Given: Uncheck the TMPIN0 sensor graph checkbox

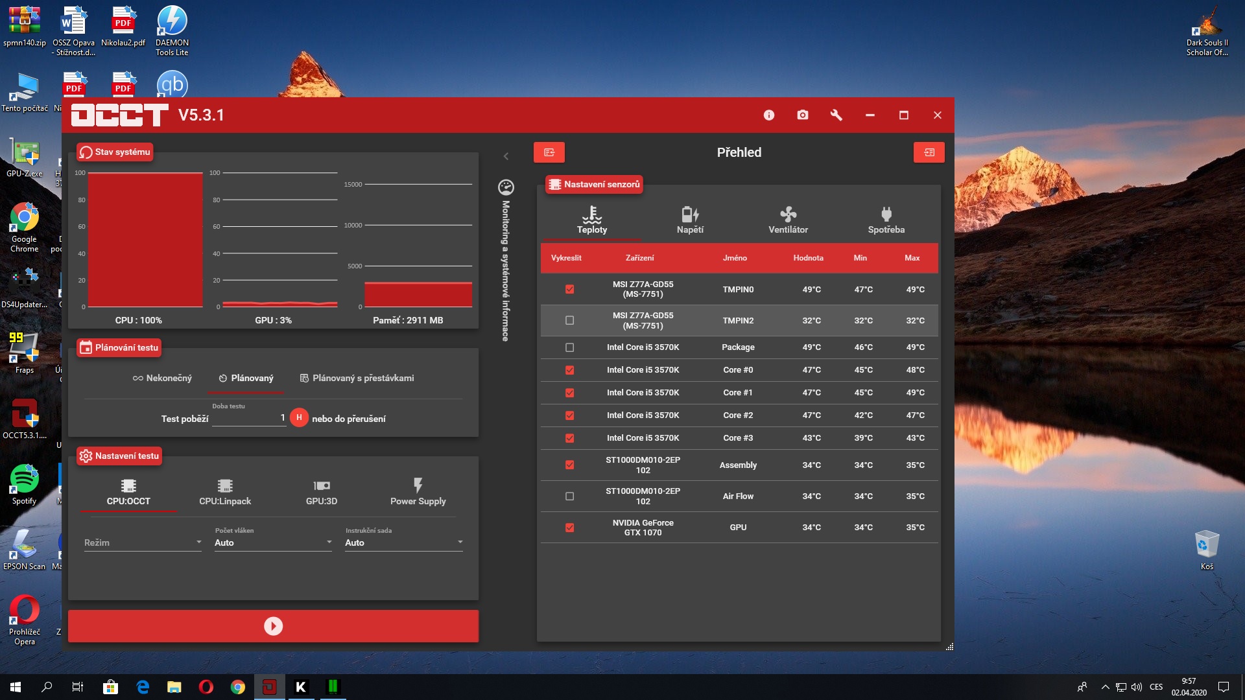Looking at the screenshot, I should pos(569,289).
